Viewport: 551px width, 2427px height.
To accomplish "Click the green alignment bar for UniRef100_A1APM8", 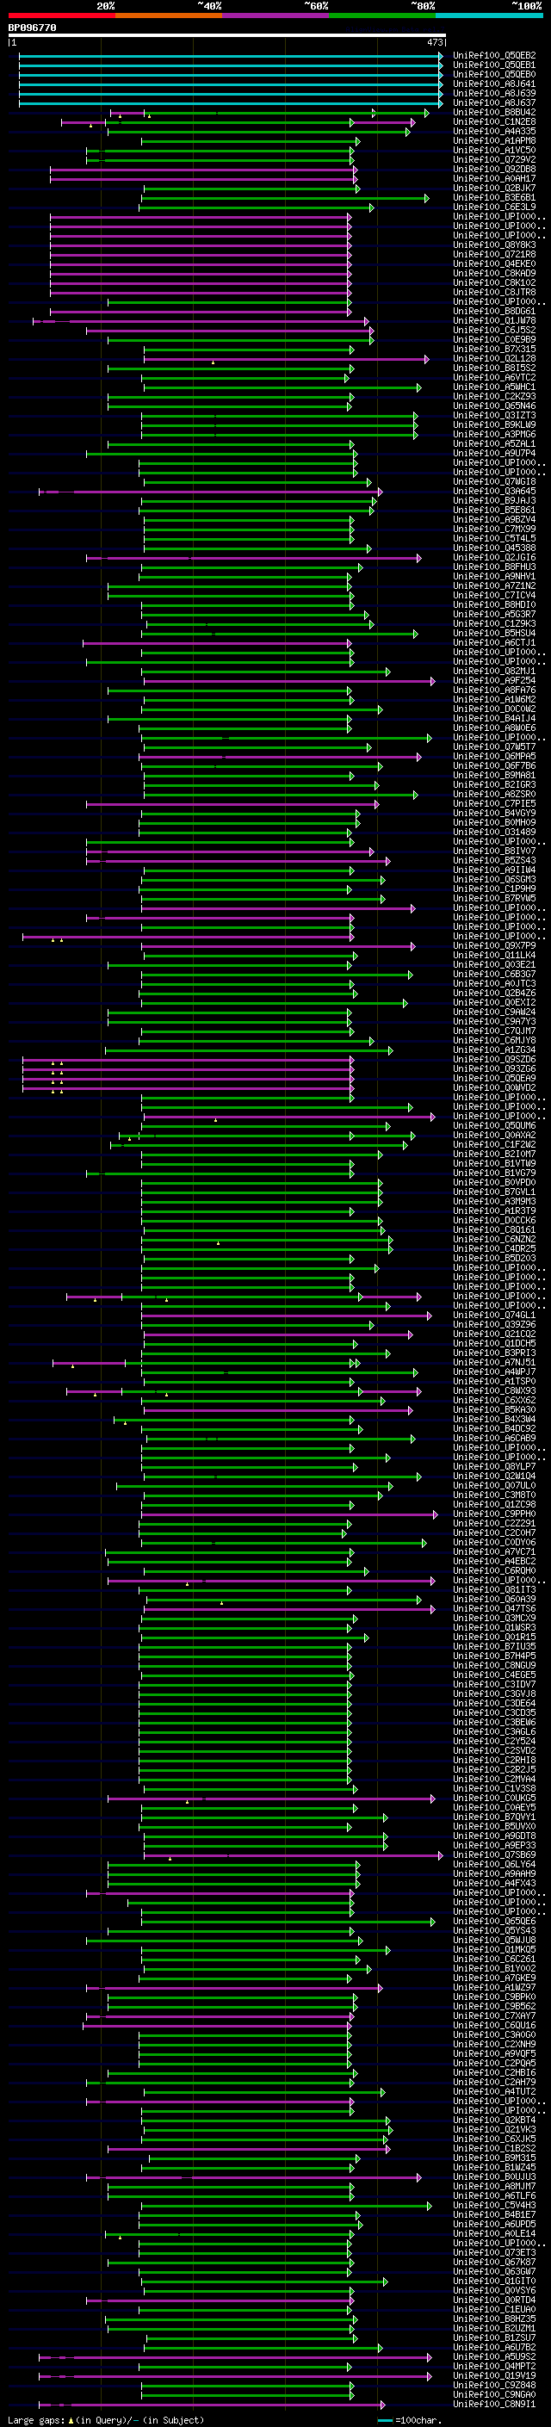I will pos(251,141).
